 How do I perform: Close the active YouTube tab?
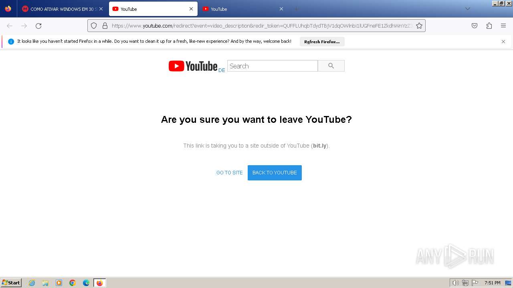pos(191,9)
